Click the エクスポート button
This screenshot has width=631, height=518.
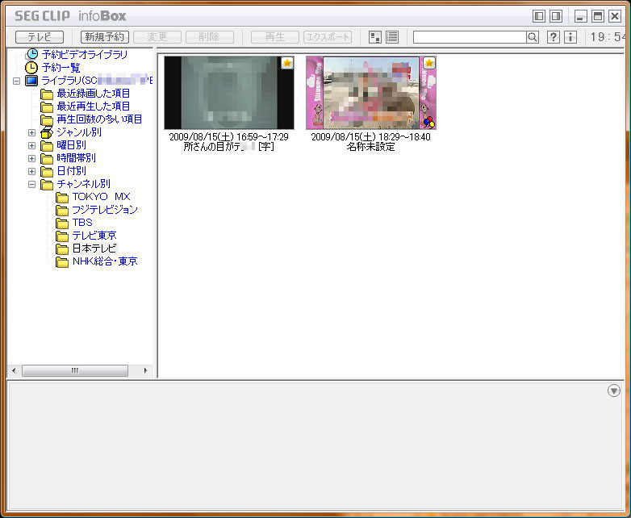click(x=328, y=37)
